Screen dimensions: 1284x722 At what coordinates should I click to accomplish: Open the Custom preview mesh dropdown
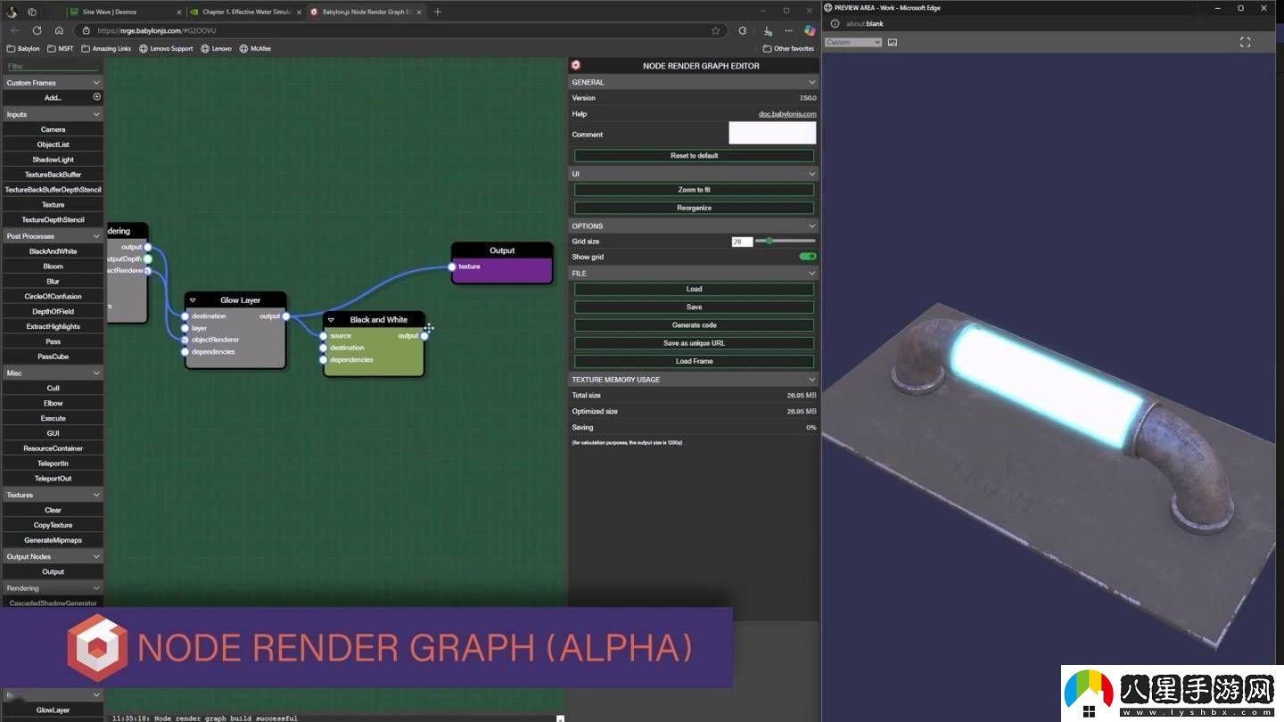pyautogui.click(x=853, y=42)
